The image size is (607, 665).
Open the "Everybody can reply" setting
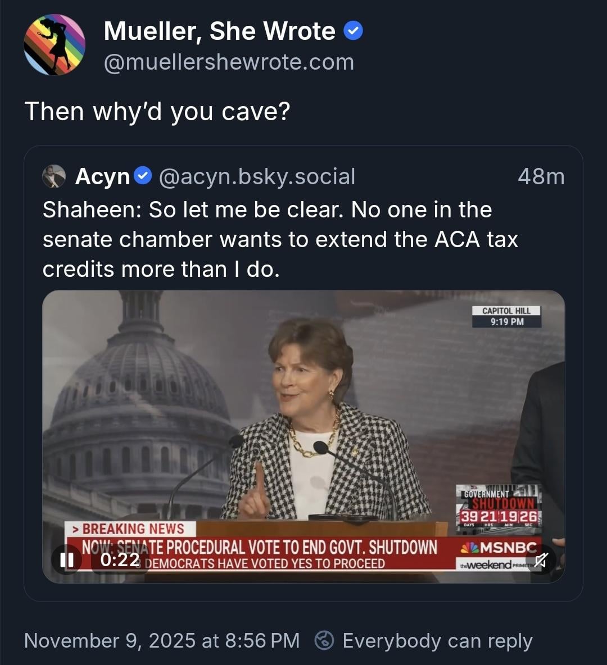click(437, 641)
